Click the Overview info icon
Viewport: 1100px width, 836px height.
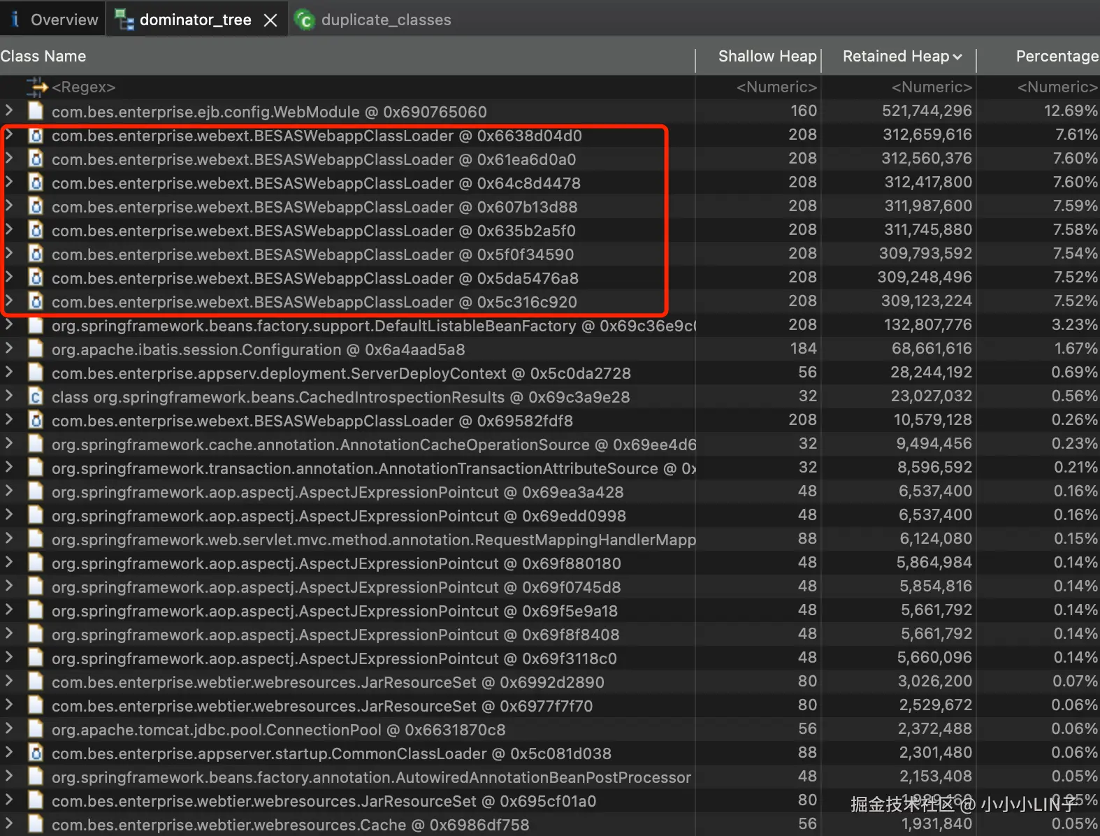click(x=15, y=20)
